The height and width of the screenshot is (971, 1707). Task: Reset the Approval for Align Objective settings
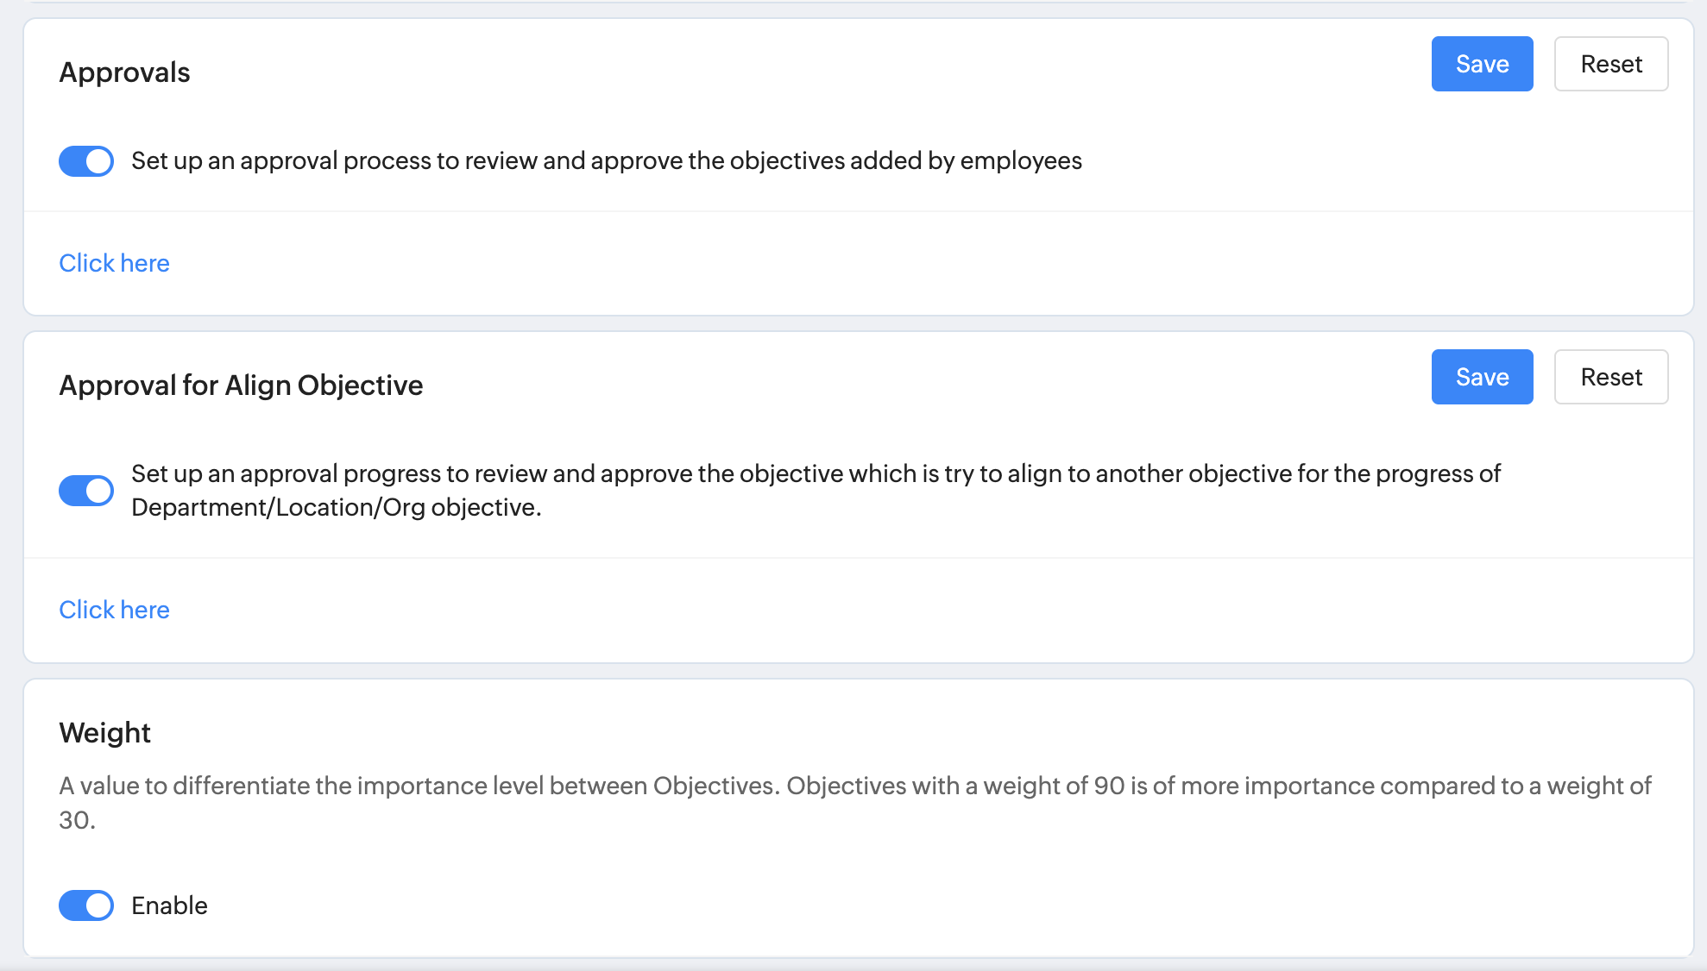coord(1610,377)
